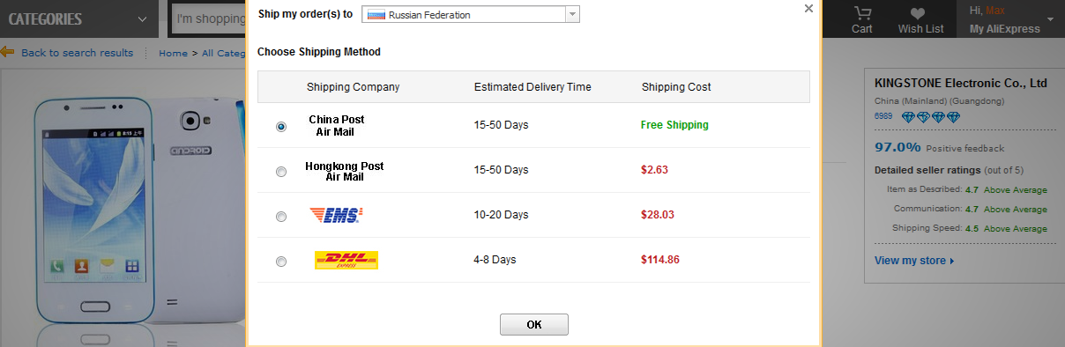The height and width of the screenshot is (347, 1065).
Task: Close the shipping method dialog
Action: (808, 8)
